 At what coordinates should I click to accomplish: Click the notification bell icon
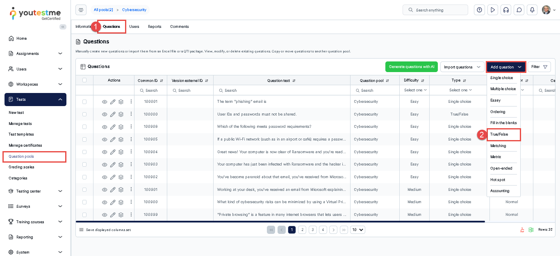point(532,10)
